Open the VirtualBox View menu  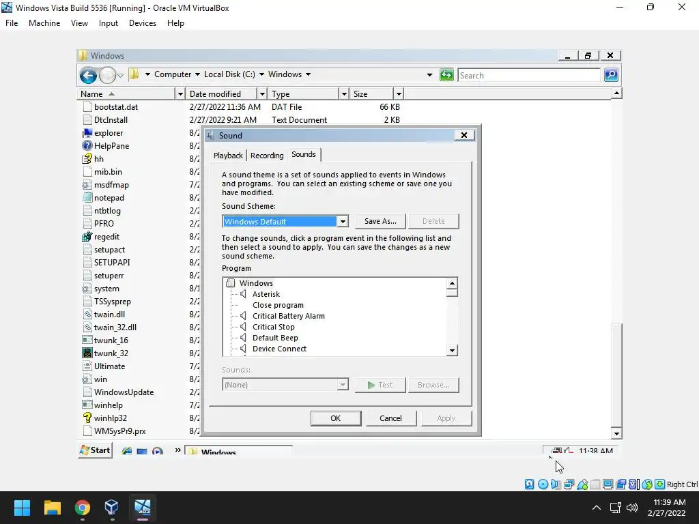tap(79, 23)
